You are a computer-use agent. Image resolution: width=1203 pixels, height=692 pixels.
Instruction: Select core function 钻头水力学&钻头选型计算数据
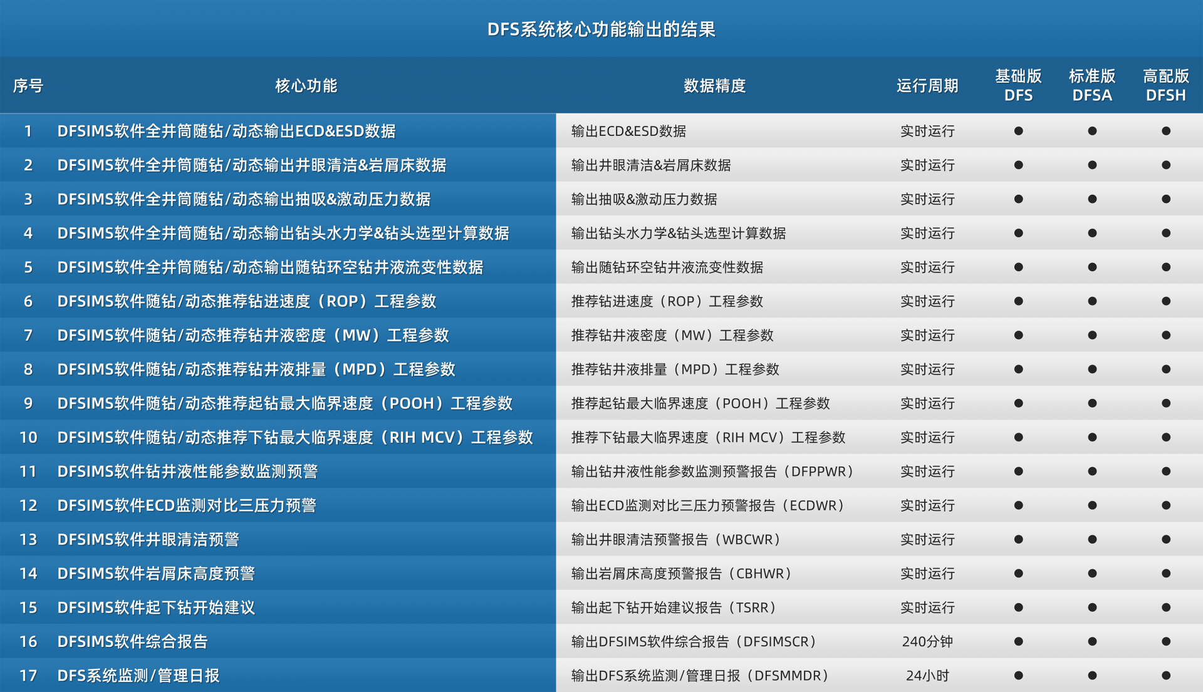tap(283, 233)
